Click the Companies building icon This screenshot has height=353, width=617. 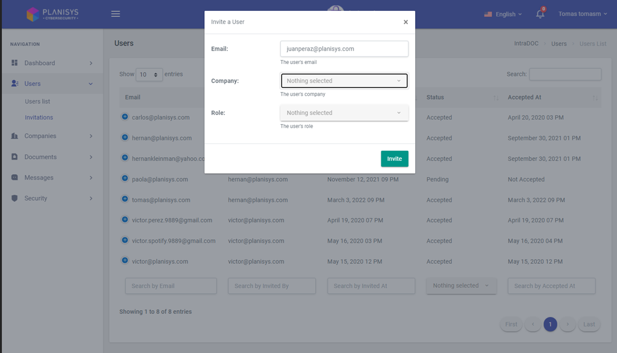click(x=15, y=136)
